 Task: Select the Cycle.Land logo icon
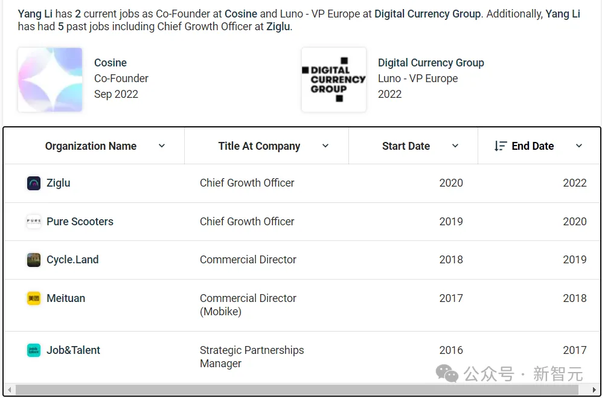pyautogui.click(x=34, y=260)
